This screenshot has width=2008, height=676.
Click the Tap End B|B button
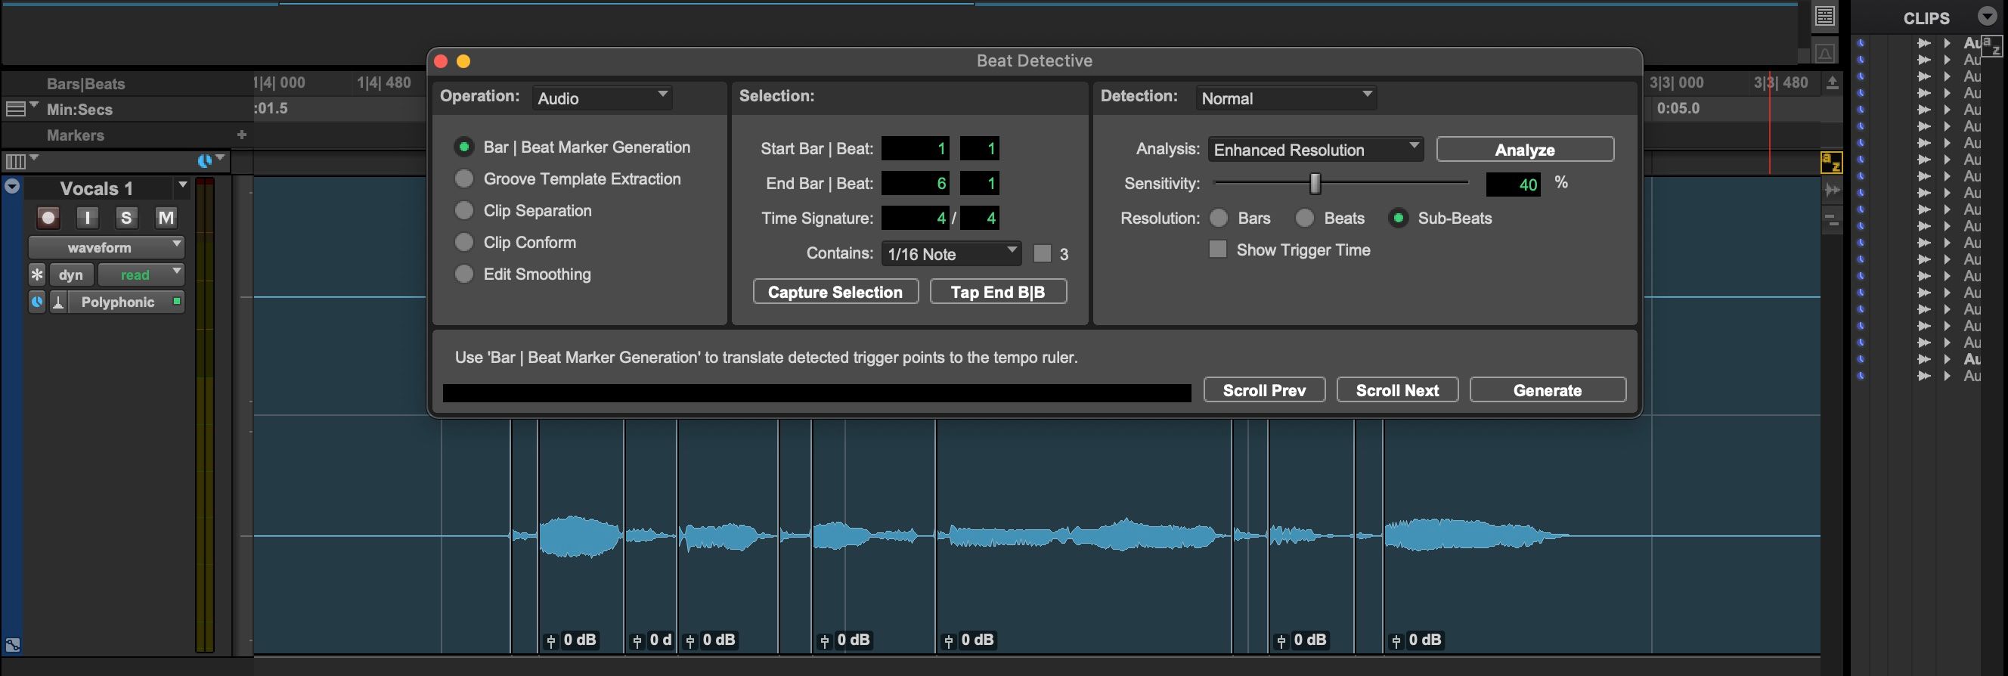point(998,292)
